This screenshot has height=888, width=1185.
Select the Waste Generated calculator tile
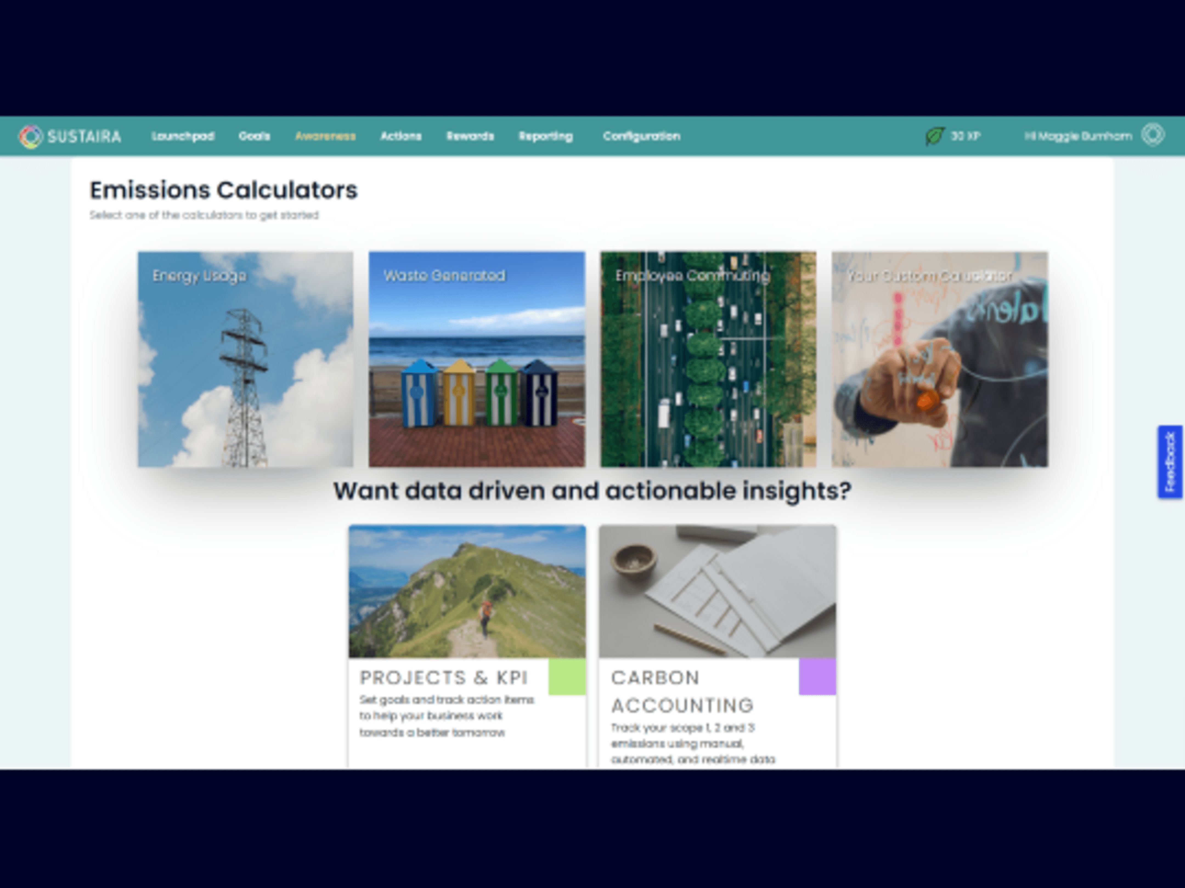pyautogui.click(x=477, y=359)
